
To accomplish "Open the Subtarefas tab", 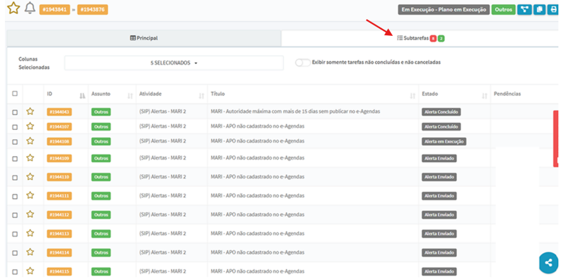I will tap(420, 38).
